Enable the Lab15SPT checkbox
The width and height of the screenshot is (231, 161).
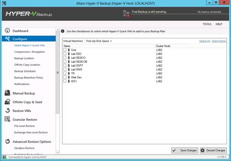tap(65, 65)
